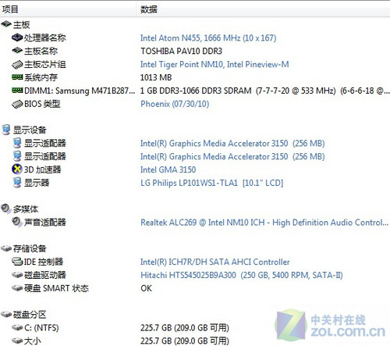Click the first 显示适配器 monitor icon
Screen dimensions: 390x346
click(x=17, y=143)
